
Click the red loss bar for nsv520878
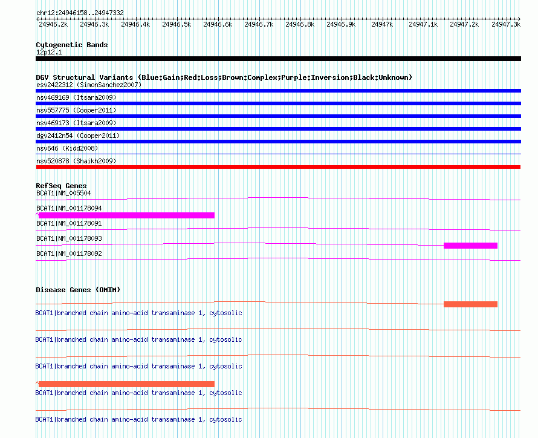click(278, 167)
